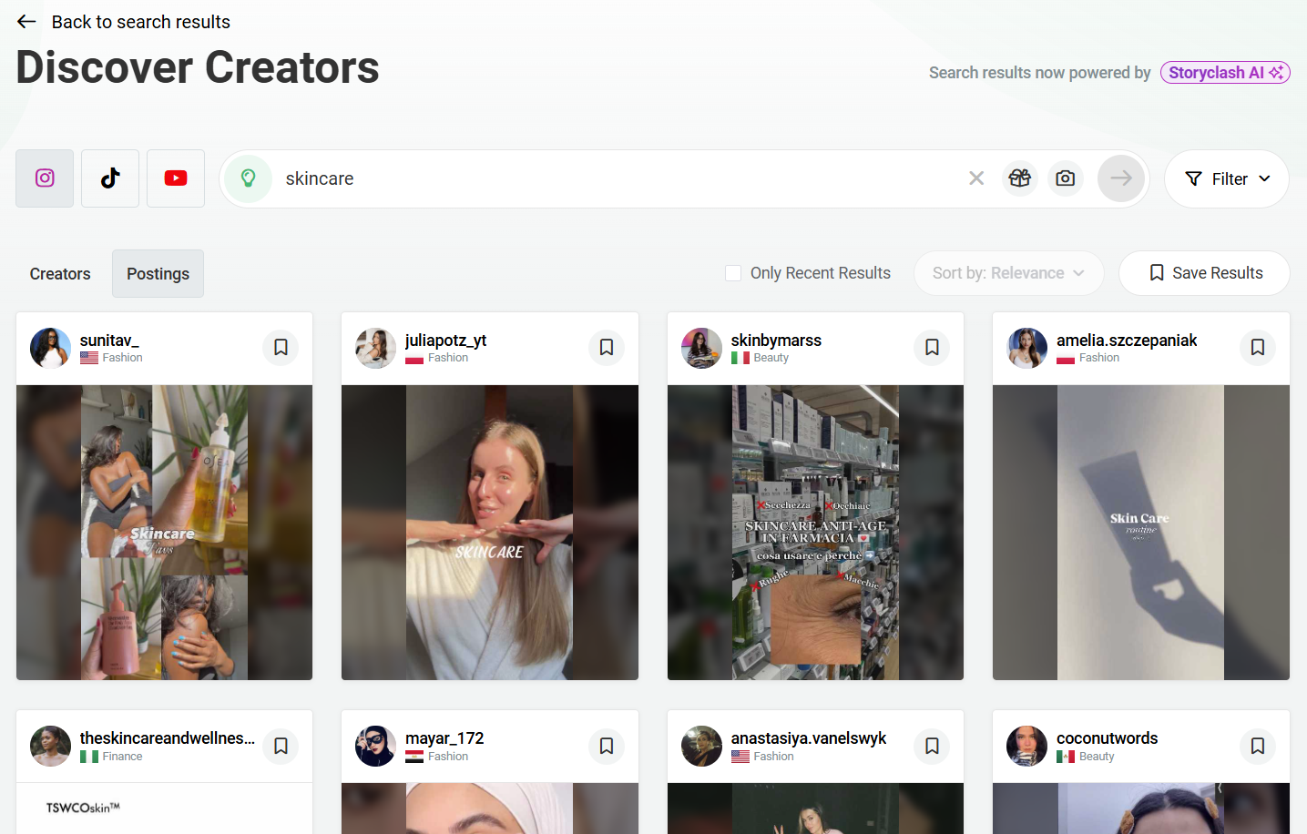Open the Sort by Relevance dropdown
The height and width of the screenshot is (834, 1307).
pyautogui.click(x=1008, y=272)
